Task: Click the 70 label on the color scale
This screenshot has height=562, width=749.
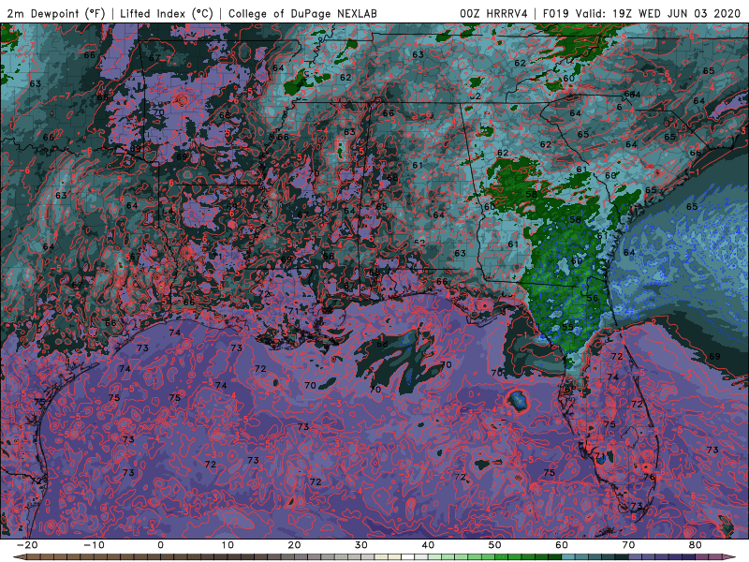Action: (x=628, y=545)
